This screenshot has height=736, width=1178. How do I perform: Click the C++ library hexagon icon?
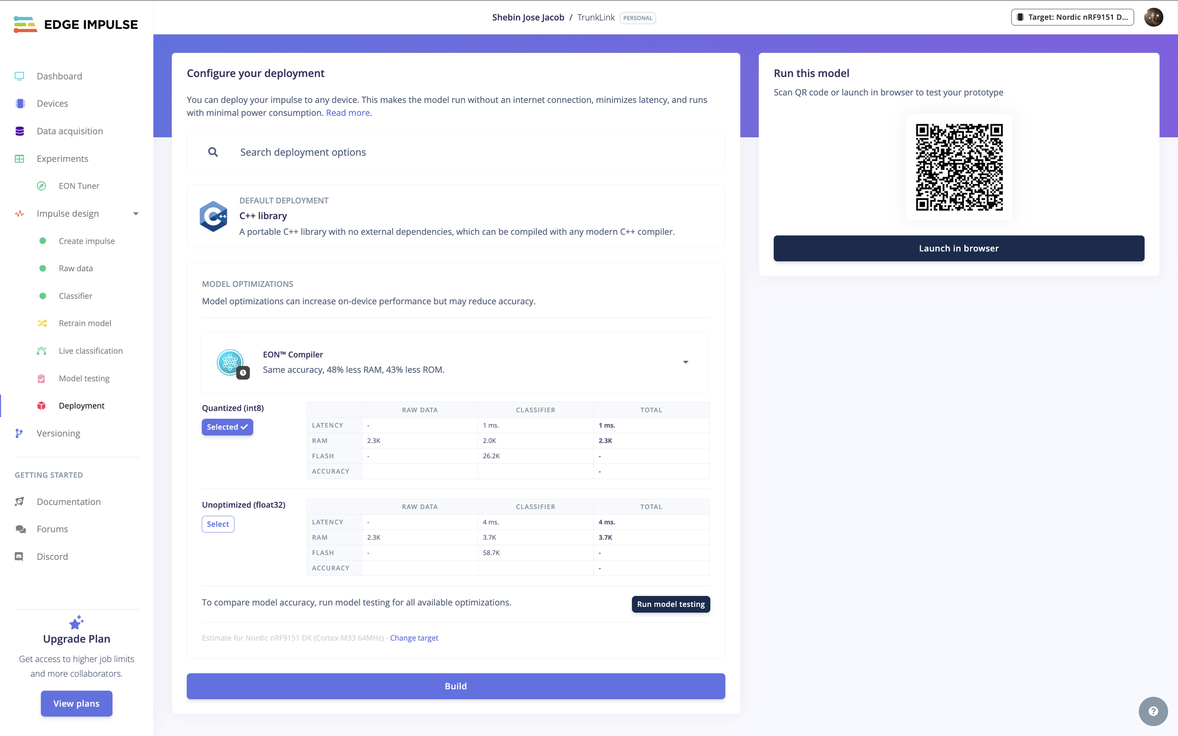point(213,216)
